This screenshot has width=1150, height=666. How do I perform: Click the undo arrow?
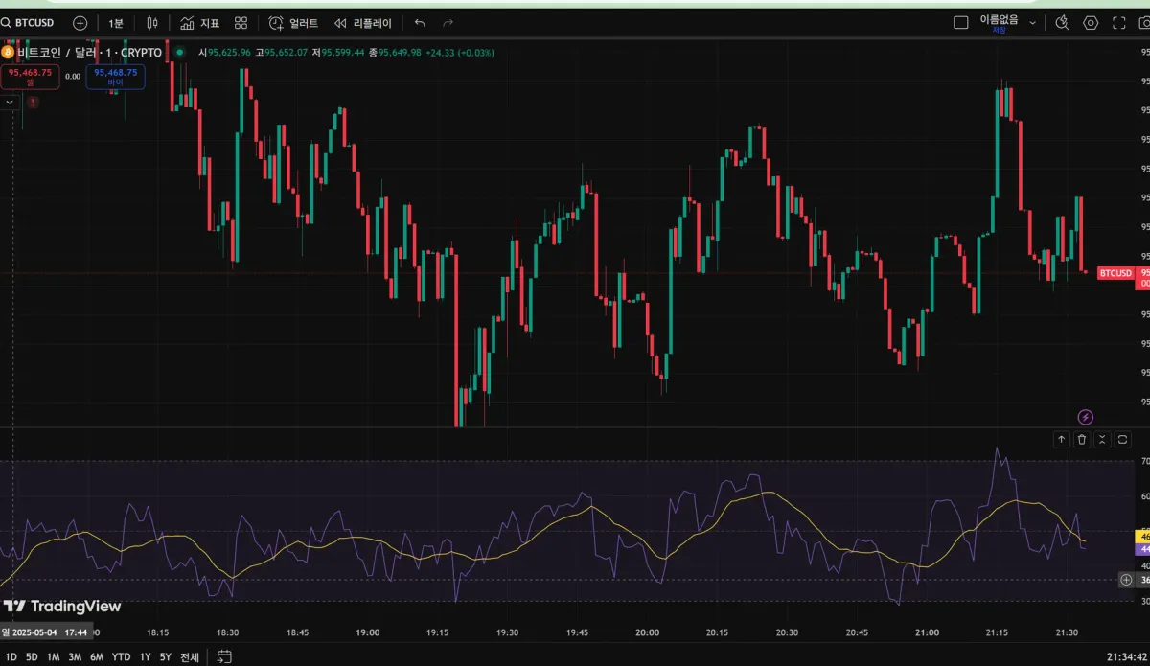click(420, 22)
